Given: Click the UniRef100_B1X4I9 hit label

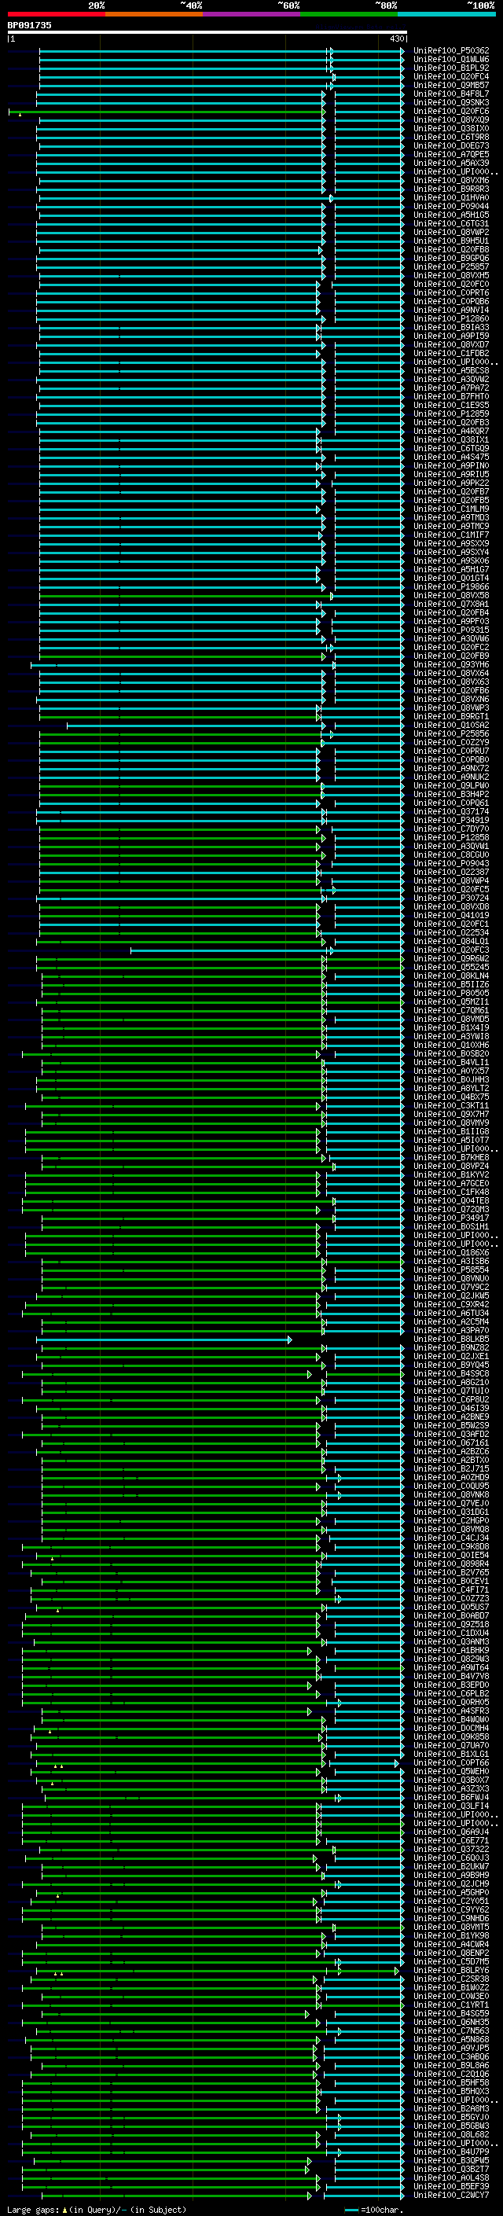Looking at the screenshot, I should click(x=450, y=1027).
